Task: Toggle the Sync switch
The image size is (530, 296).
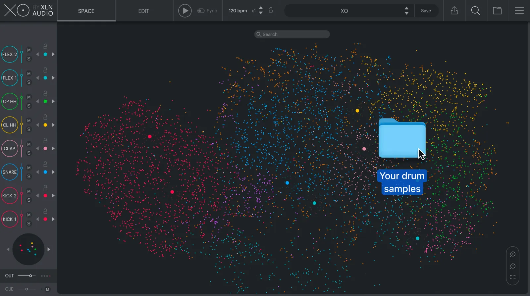Action: pos(201,11)
